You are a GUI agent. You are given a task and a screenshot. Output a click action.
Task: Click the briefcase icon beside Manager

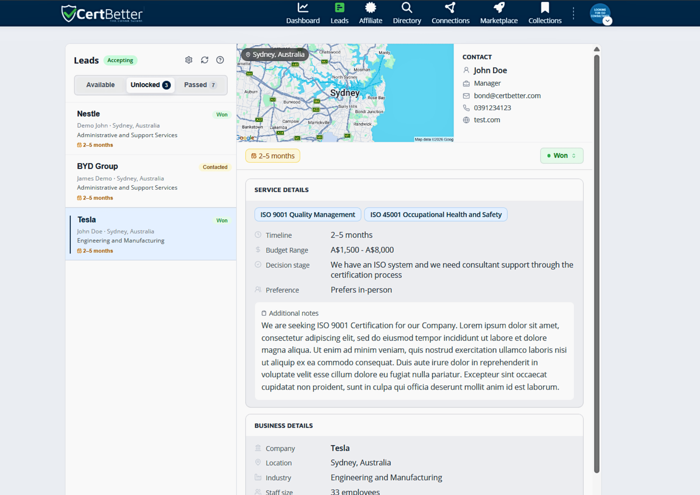[466, 83]
